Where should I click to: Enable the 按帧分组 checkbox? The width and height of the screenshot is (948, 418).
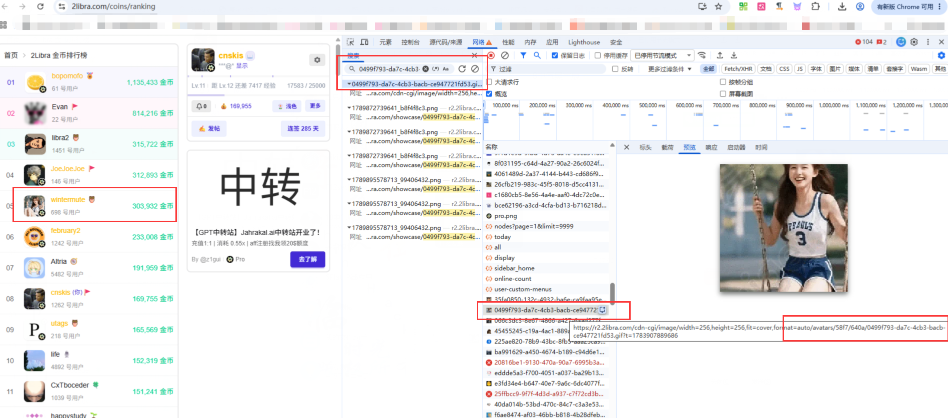click(723, 82)
